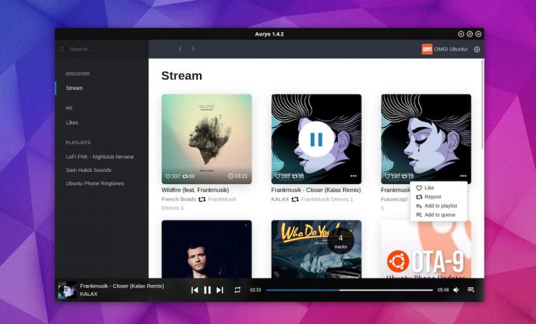
Task: Open KALAX artist in player bar
Action: (89, 294)
